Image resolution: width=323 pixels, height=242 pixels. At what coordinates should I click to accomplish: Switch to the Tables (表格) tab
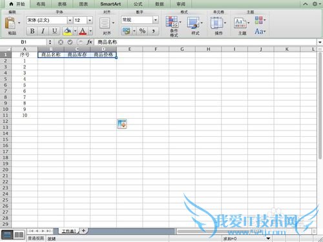point(62,4)
